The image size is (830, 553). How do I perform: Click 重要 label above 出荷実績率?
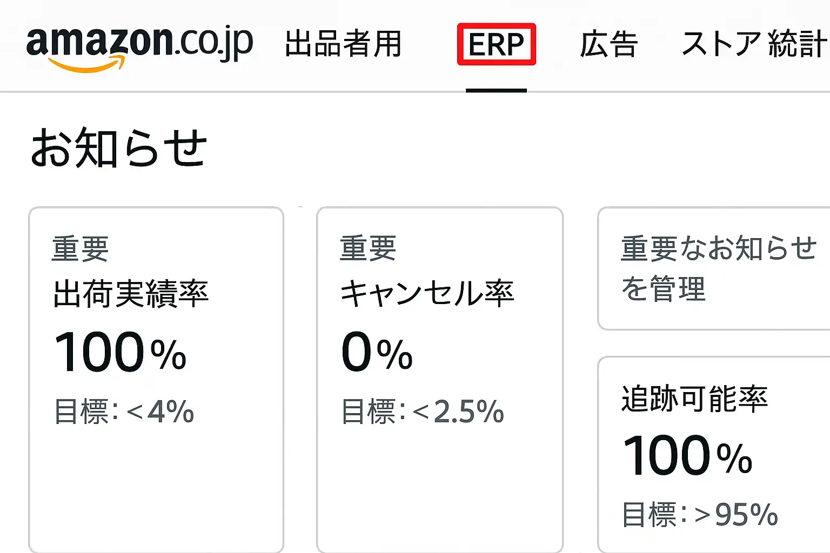point(80,249)
